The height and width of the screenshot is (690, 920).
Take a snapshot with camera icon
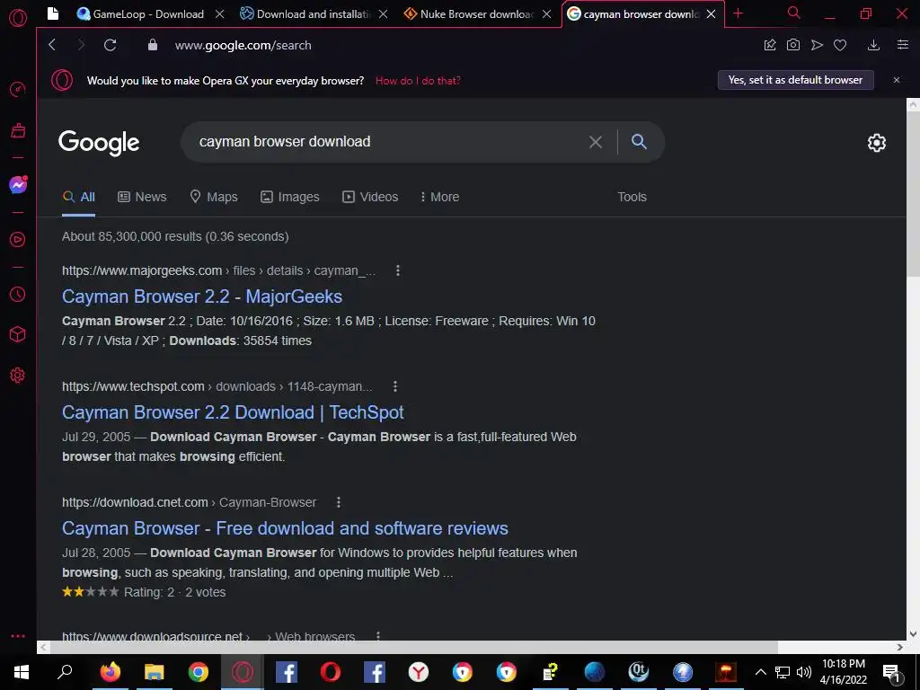[x=792, y=45]
